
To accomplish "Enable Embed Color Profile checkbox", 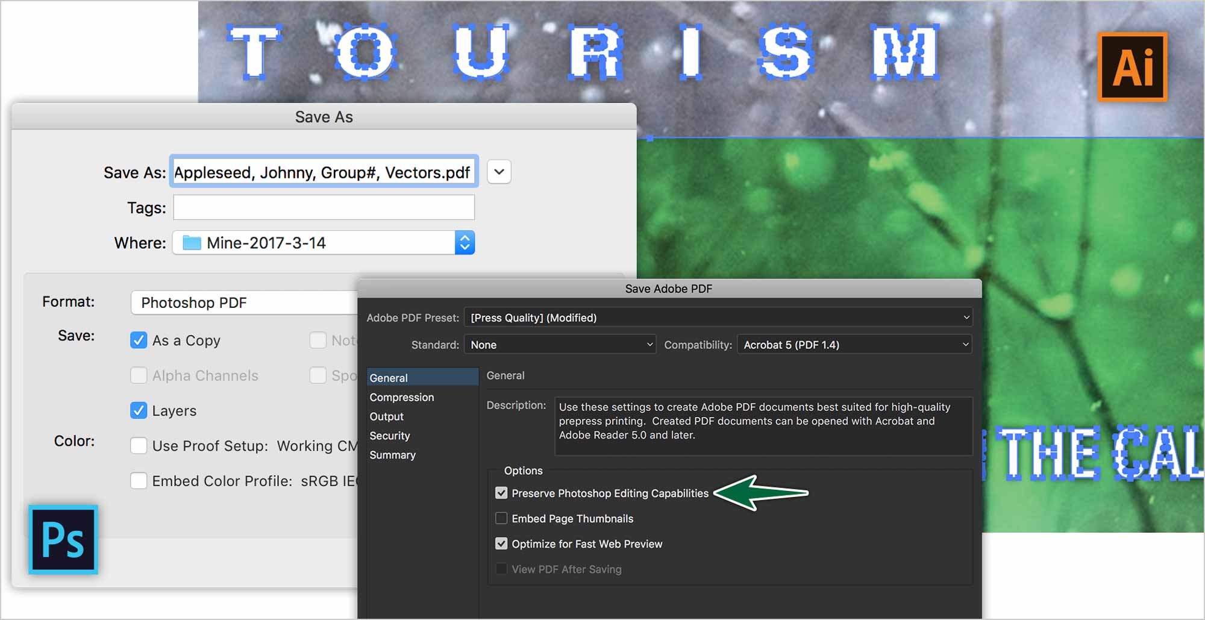I will (x=139, y=481).
